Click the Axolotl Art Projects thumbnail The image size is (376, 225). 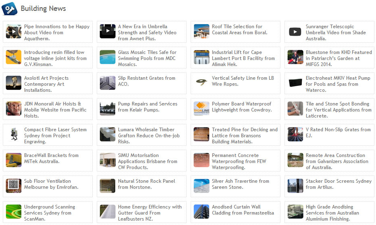[14, 83]
